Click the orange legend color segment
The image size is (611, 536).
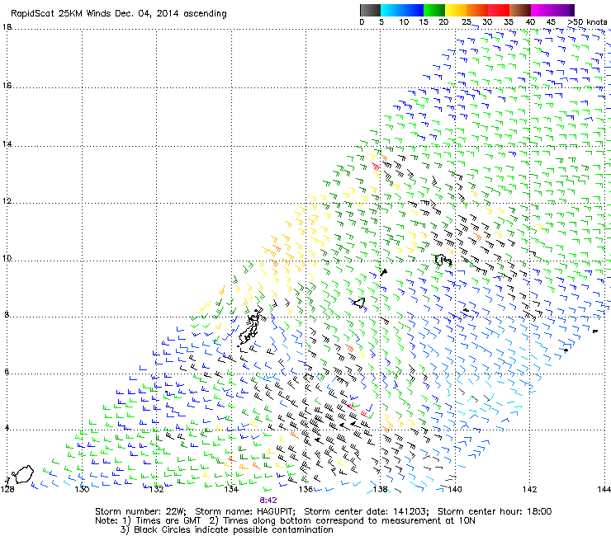pos(477,10)
